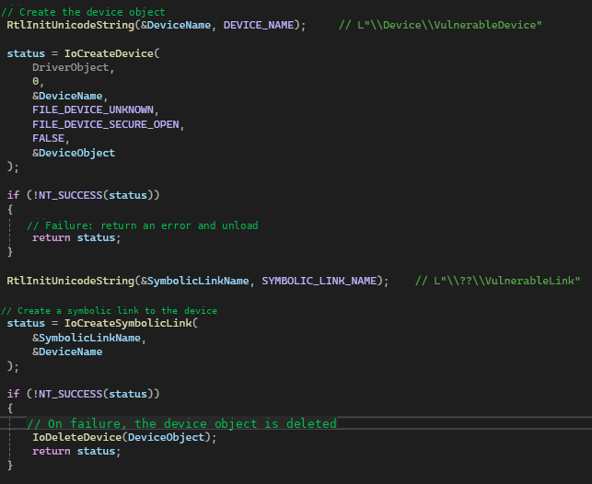Place cursor on the DriverObject argument
This screenshot has width=592, height=484.
(74, 68)
